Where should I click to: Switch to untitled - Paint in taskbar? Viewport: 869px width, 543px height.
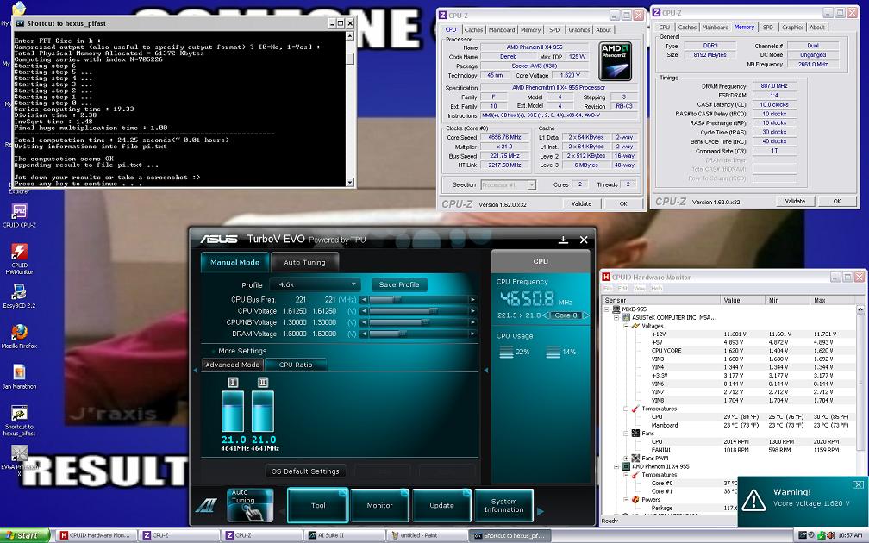click(426, 535)
